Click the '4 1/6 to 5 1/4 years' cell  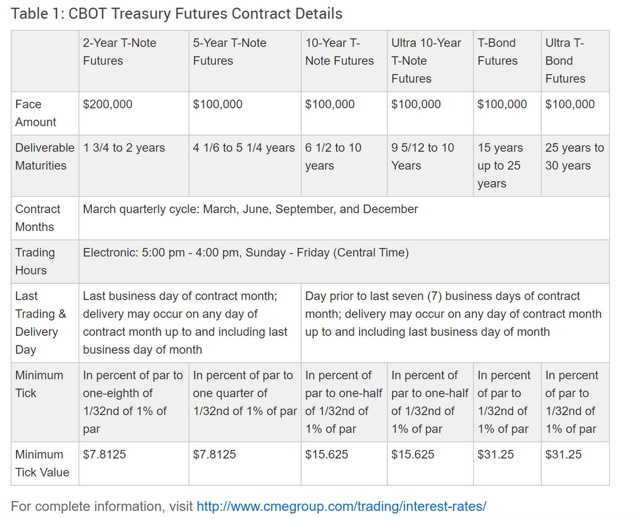click(x=245, y=166)
